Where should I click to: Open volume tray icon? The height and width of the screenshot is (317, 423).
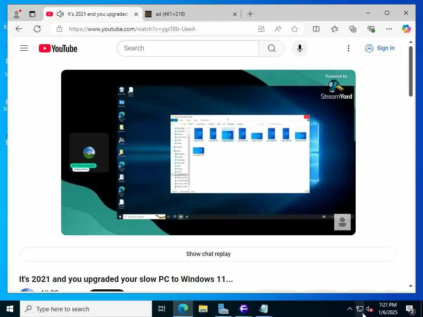coord(369,309)
